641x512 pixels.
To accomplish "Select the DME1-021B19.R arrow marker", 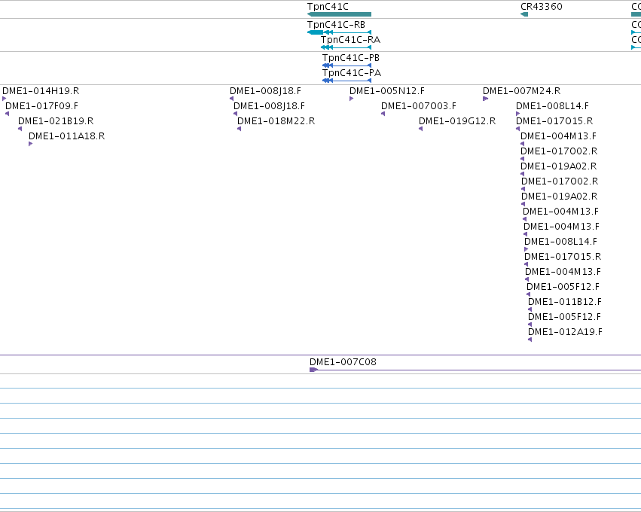I will tap(20, 129).
